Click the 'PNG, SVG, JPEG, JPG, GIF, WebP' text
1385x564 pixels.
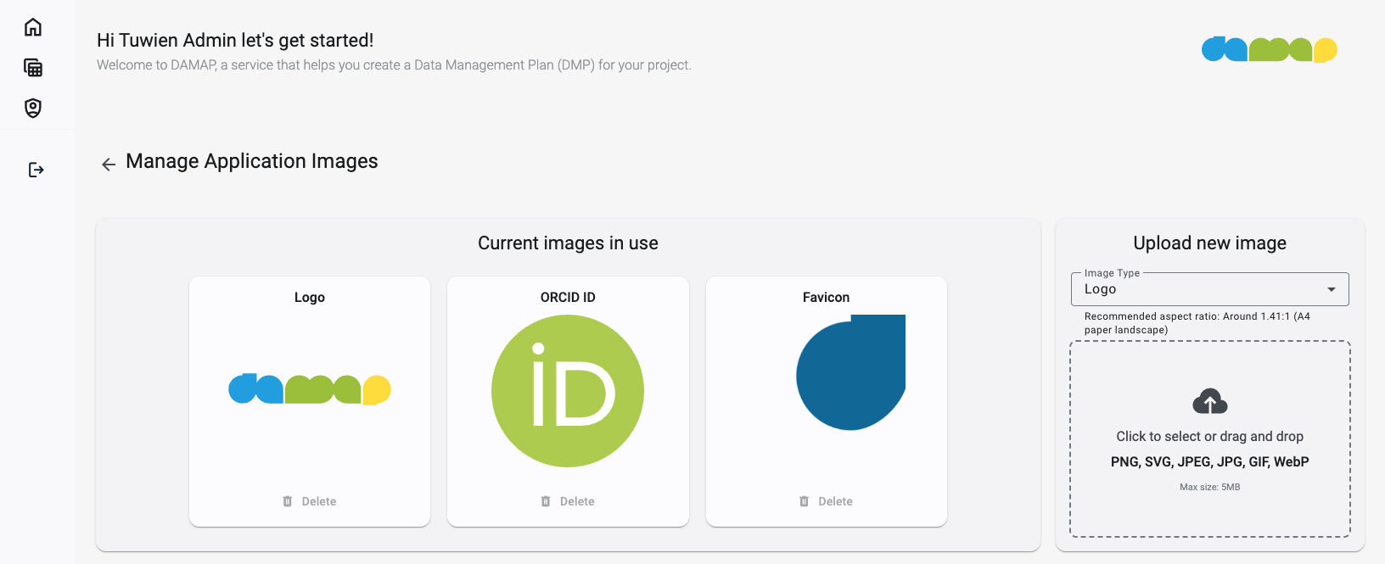[1210, 461]
